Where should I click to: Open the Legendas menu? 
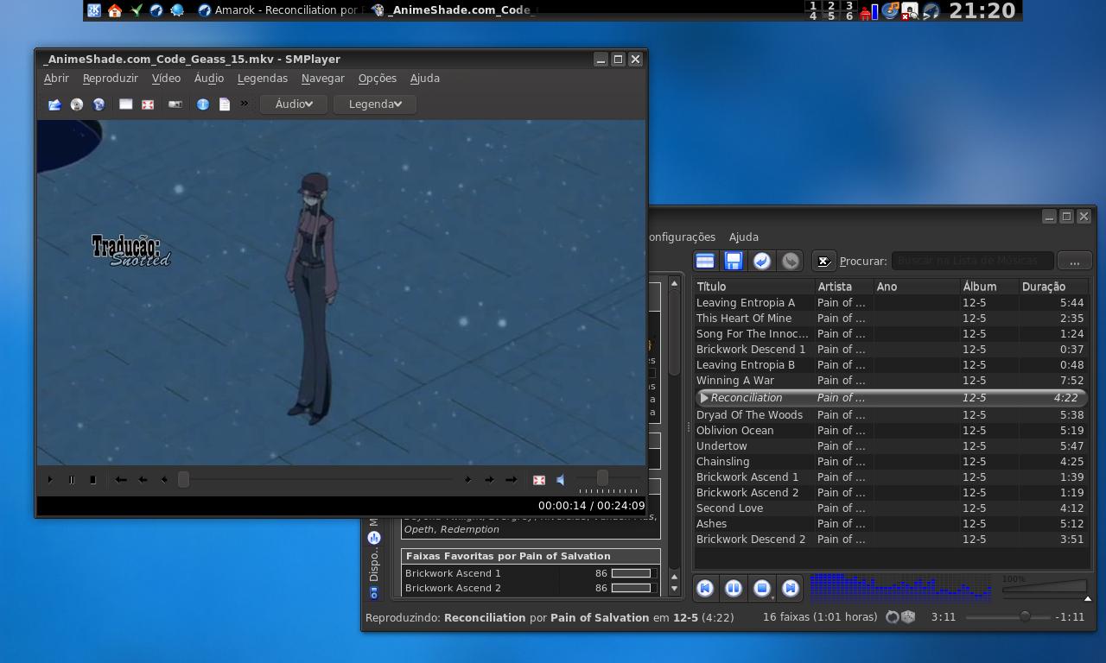[263, 79]
